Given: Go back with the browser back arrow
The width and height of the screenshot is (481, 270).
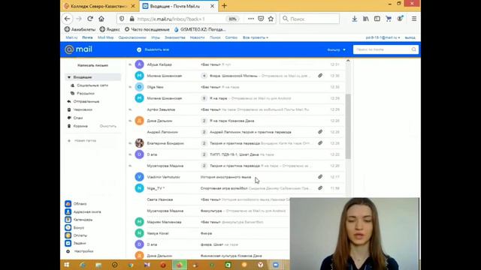Looking at the screenshot, I should pyautogui.click(x=67, y=19).
